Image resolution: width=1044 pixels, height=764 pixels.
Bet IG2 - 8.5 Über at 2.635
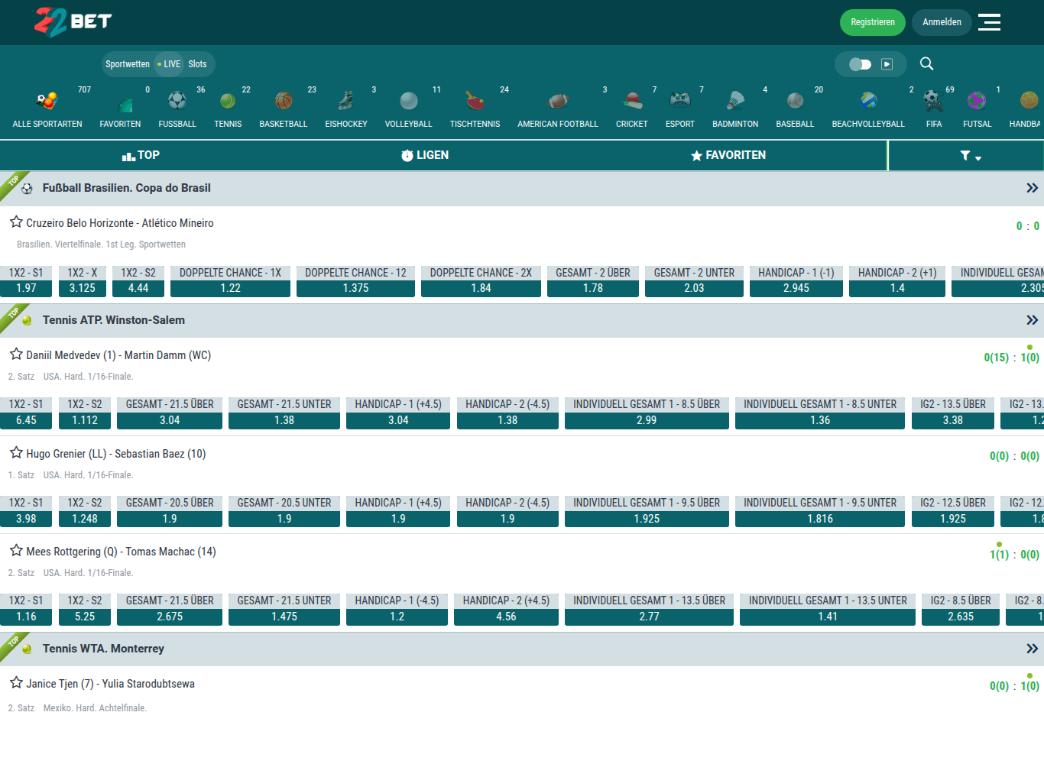pos(961,617)
